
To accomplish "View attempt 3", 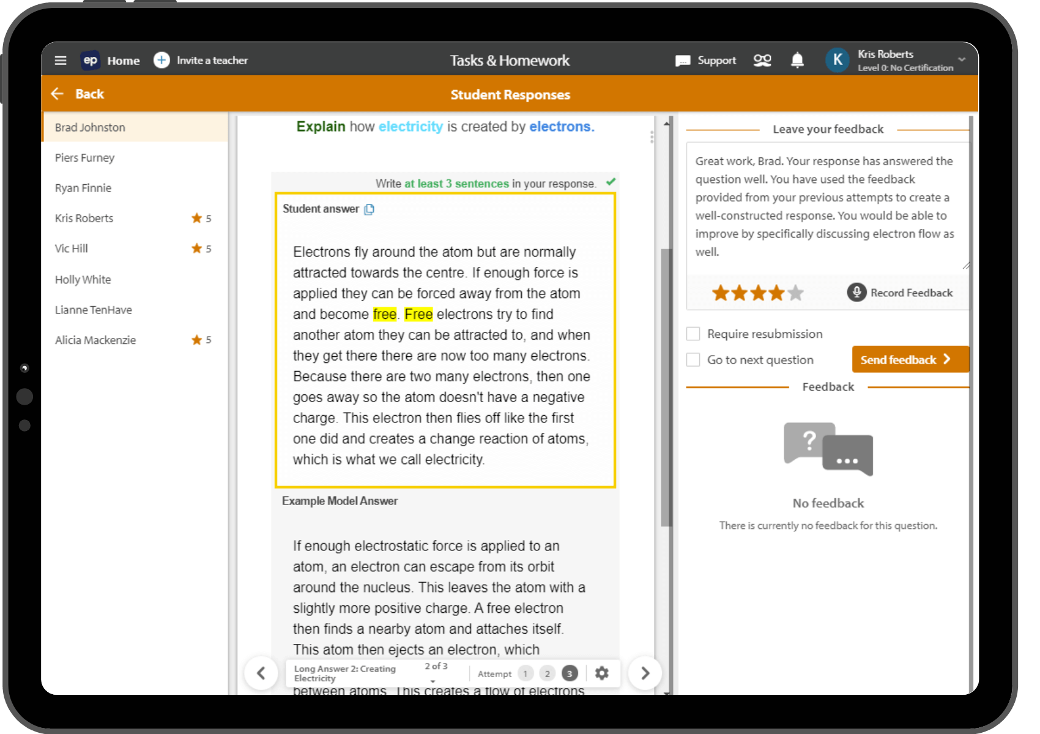I will 570,673.
